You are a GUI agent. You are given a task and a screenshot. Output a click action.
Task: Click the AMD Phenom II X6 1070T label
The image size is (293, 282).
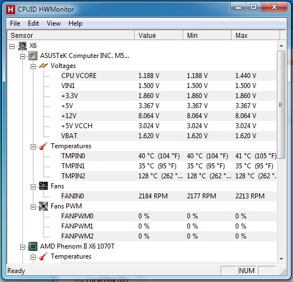tap(77, 246)
